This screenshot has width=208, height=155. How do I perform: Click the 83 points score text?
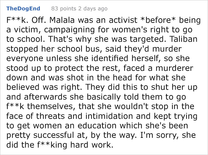[64, 9]
